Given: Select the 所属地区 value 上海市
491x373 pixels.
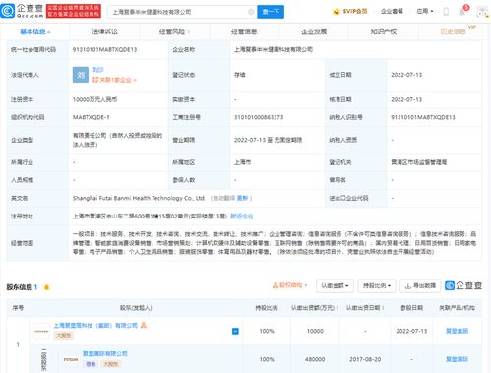Looking at the screenshot, I should click(x=242, y=162).
